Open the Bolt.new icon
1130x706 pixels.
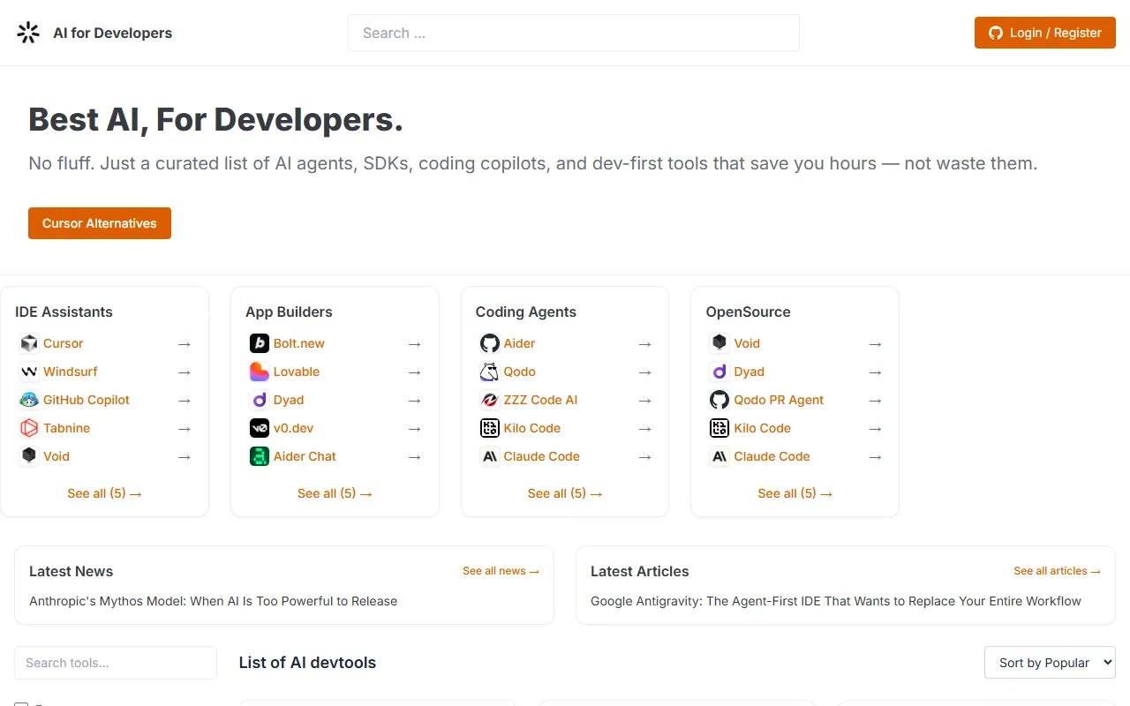[260, 343]
